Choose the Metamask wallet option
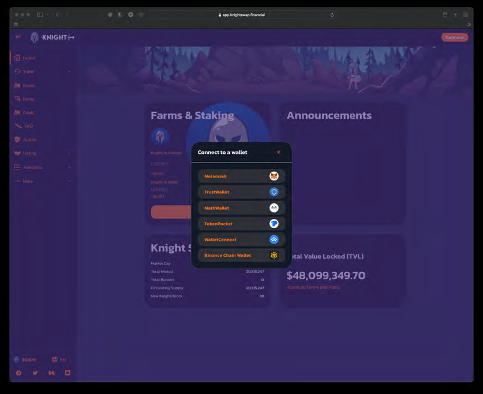The width and height of the screenshot is (483, 394). point(241,176)
